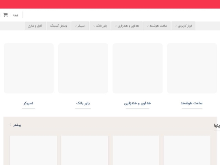This screenshot has width=220, height=165.
Task: Click اسپیکر category title link
Action: pos(28,103)
